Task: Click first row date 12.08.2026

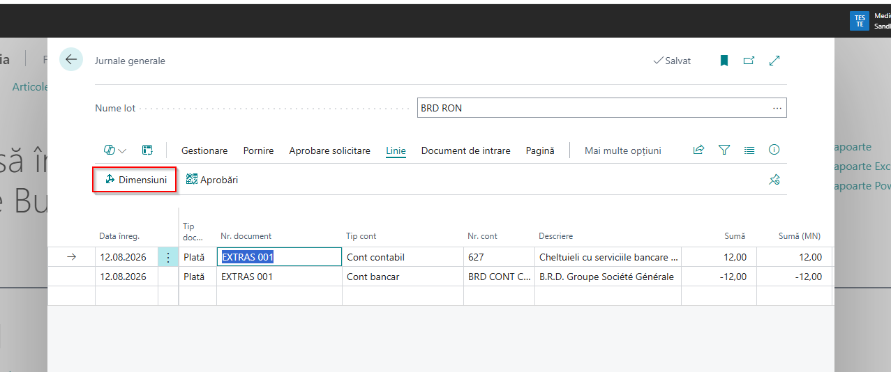Action: point(126,257)
